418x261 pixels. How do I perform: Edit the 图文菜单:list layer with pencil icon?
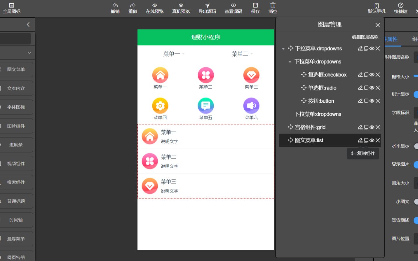point(360,140)
